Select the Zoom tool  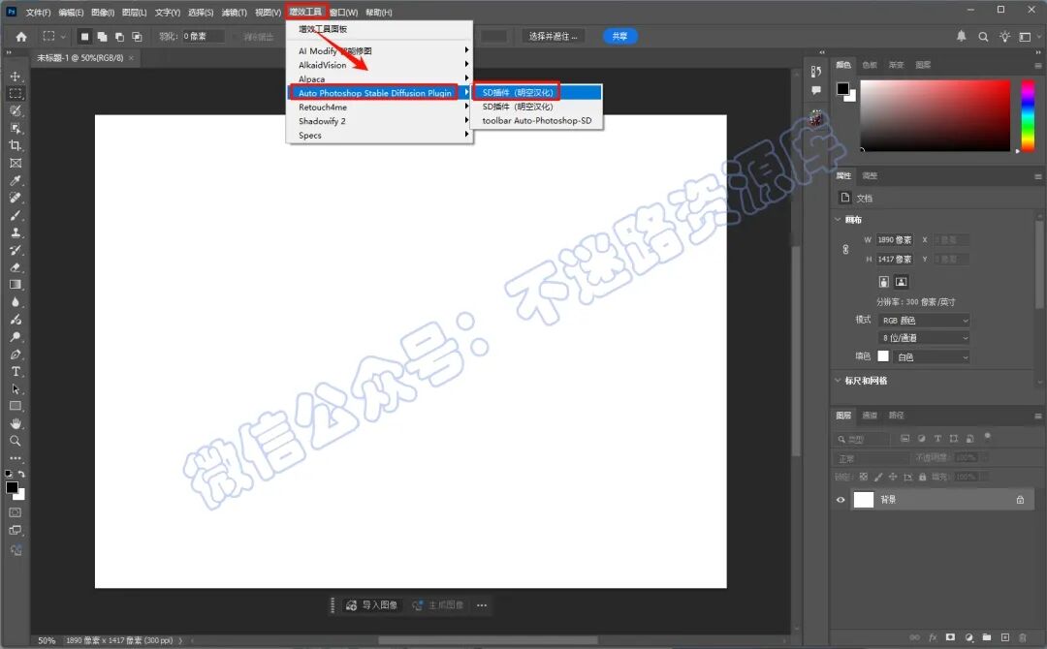(x=16, y=441)
